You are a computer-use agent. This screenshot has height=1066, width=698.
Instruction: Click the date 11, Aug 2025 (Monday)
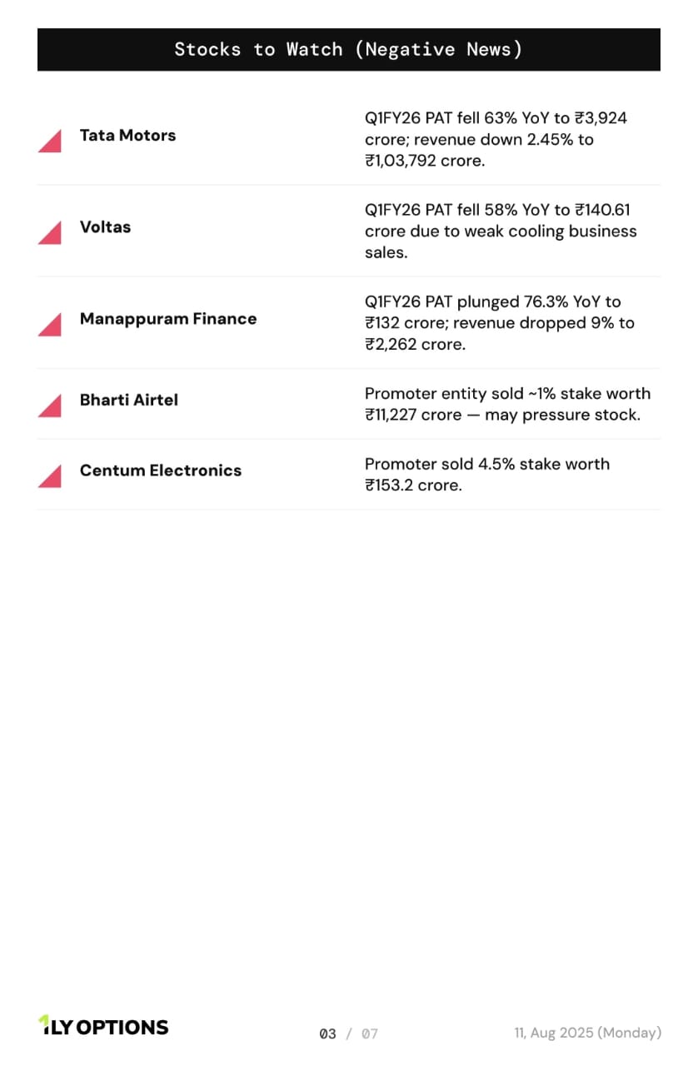[x=588, y=1033]
